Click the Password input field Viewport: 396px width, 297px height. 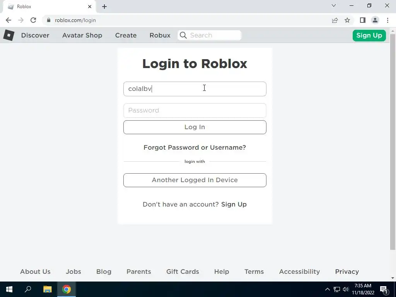pyautogui.click(x=195, y=110)
